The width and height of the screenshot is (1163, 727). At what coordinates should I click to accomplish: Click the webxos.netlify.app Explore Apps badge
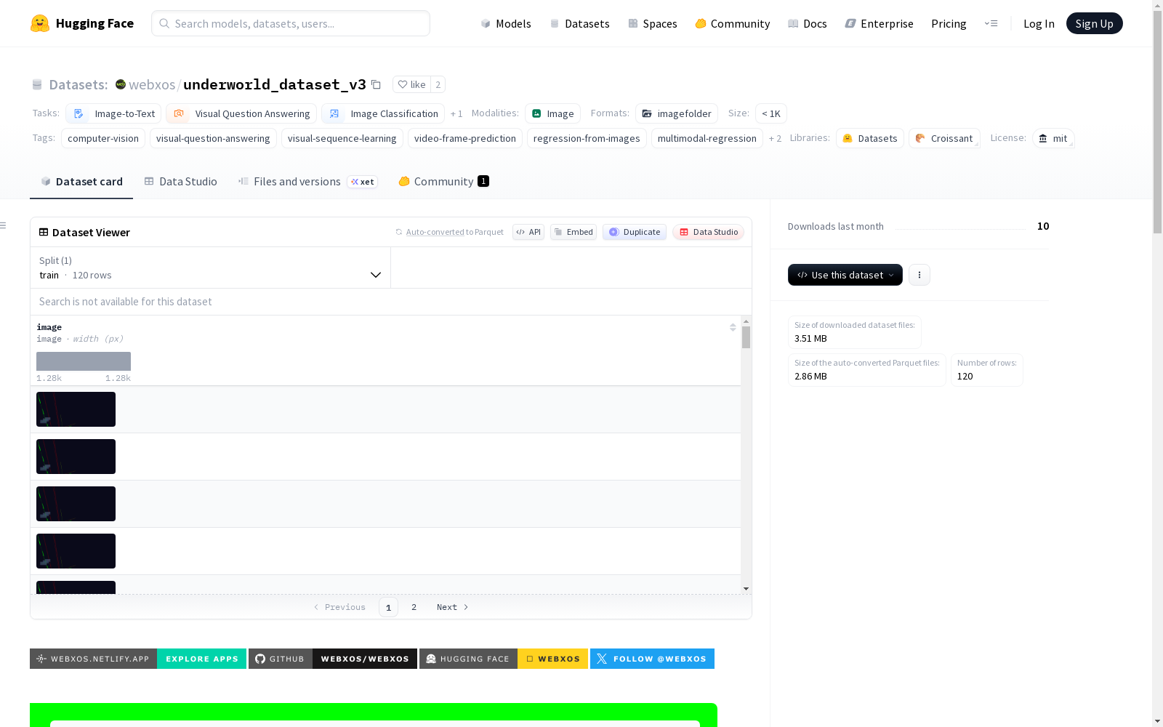pyautogui.click(x=138, y=659)
